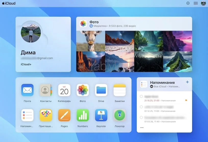Click the Дима profile picture
This screenshot has height=142, width=208.
31,32
